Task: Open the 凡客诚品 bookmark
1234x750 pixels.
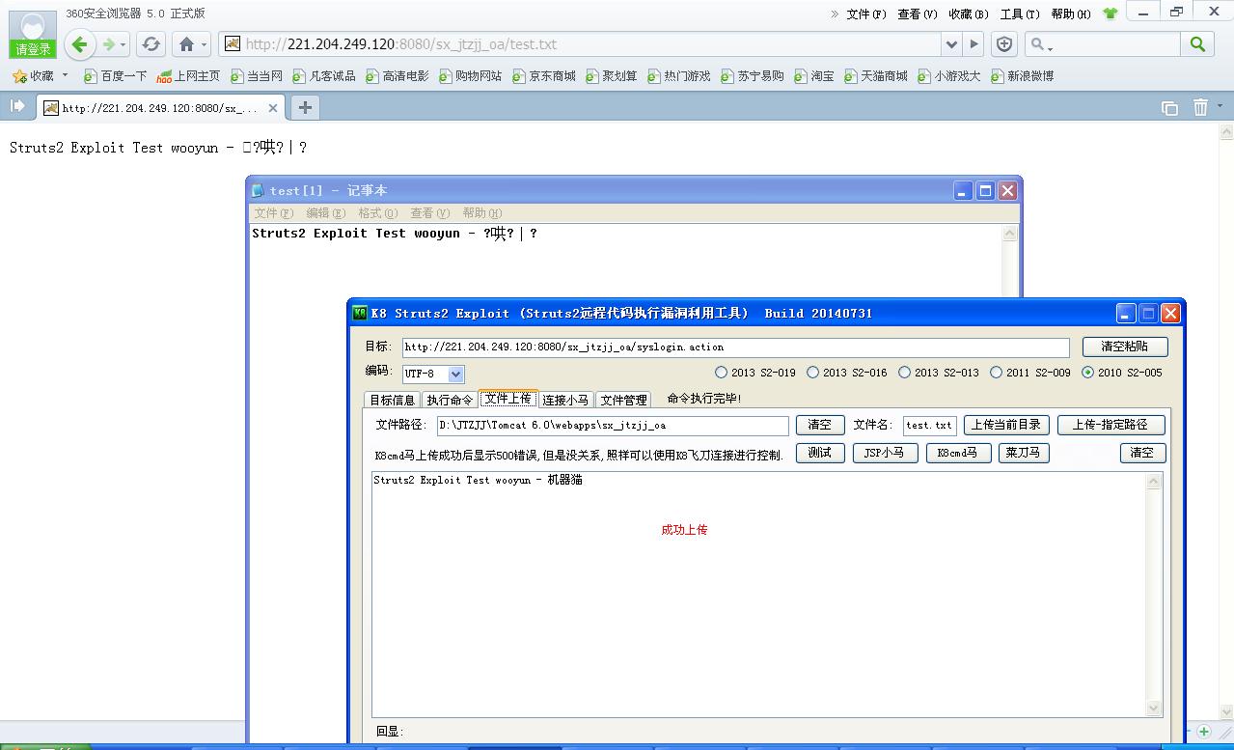Action: 324,75
